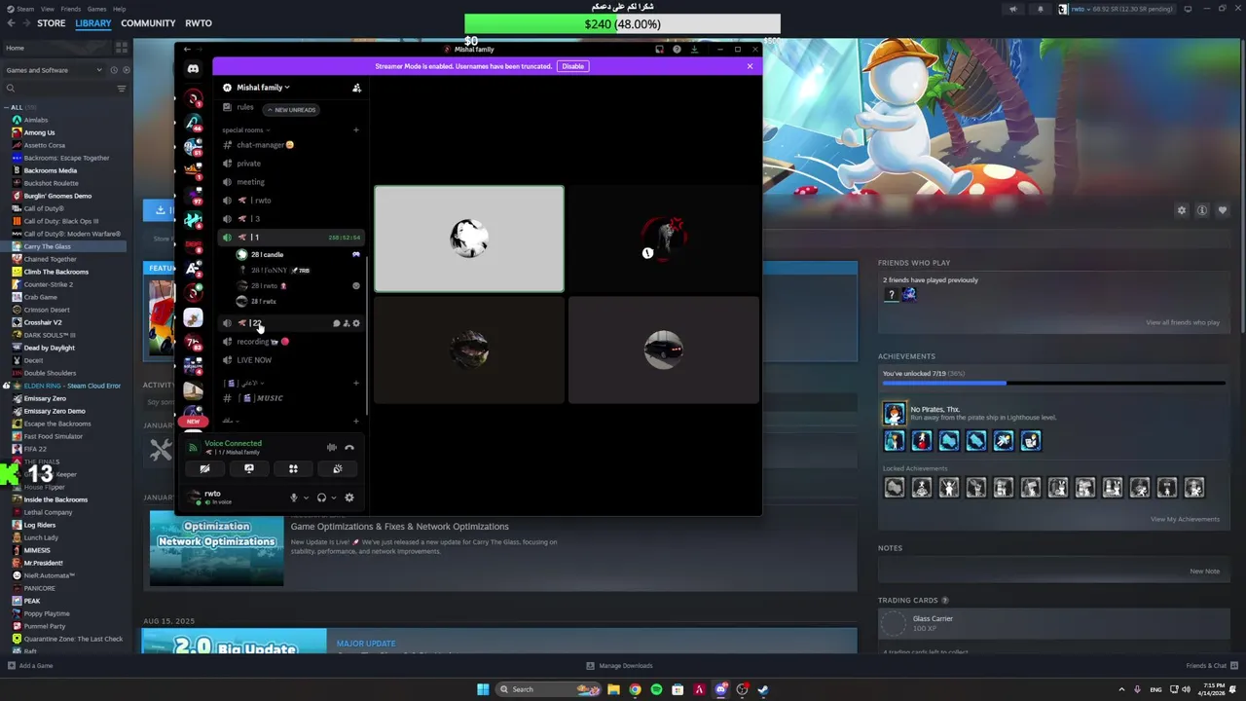Open Manage Downloads in Steam
The image size is (1246, 701).
[x=619, y=666]
